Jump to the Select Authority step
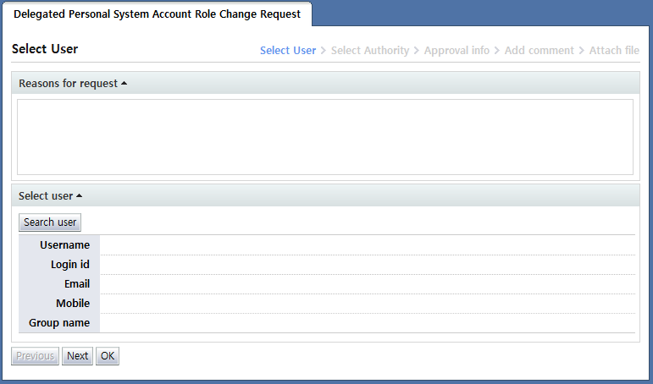The height and width of the screenshot is (384, 653). (369, 51)
